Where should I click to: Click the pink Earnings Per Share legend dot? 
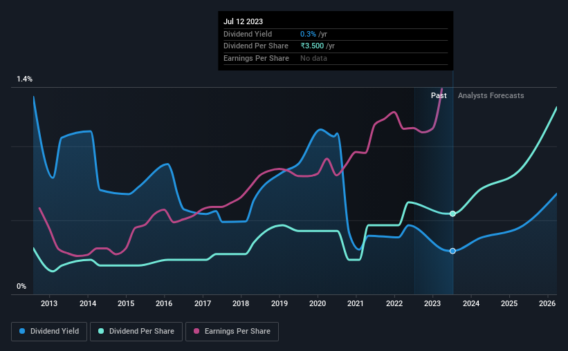(x=196, y=331)
